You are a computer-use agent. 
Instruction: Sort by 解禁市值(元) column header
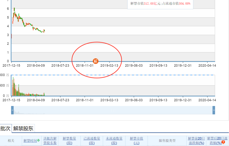pyautogui.click(x=137, y=141)
